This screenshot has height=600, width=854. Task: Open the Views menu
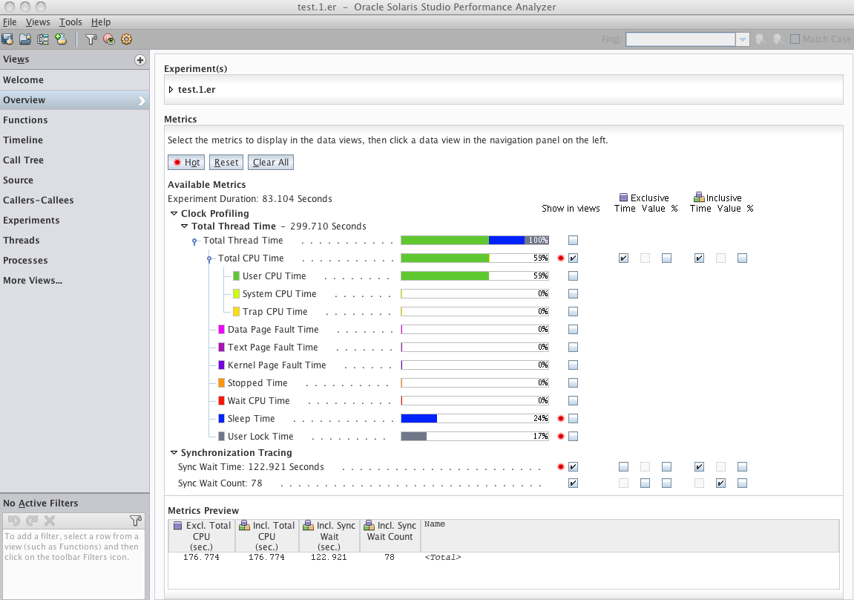point(38,22)
